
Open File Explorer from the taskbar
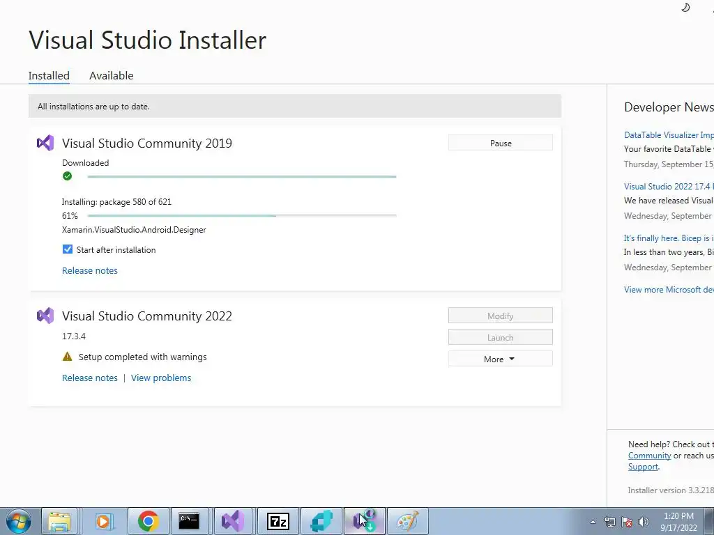(60, 521)
